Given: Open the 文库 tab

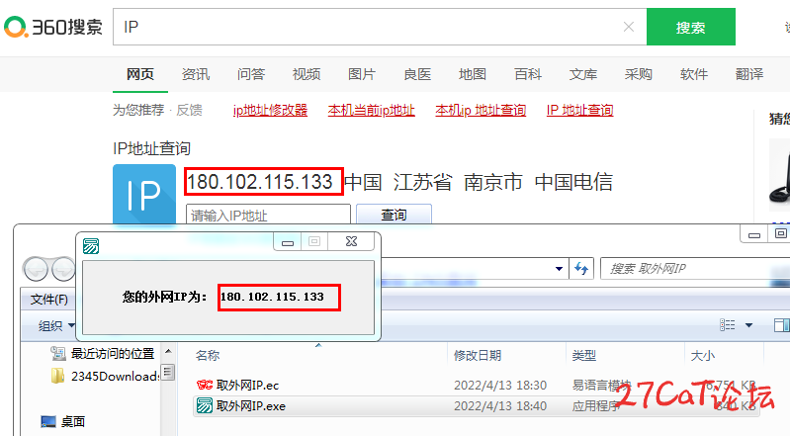Looking at the screenshot, I should pos(583,74).
